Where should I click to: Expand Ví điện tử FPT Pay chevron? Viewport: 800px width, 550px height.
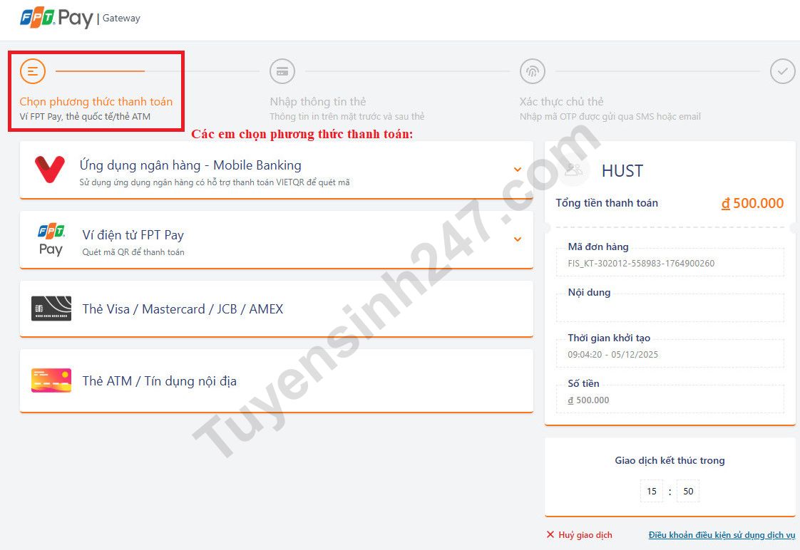518,239
